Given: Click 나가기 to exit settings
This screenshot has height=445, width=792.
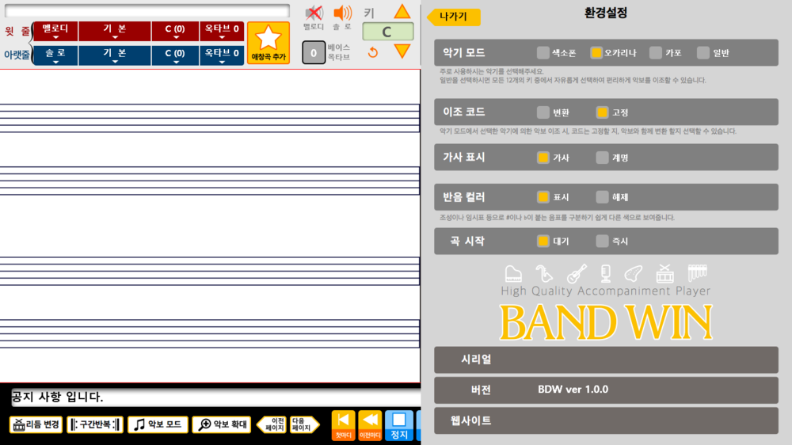Looking at the screenshot, I should click(454, 17).
